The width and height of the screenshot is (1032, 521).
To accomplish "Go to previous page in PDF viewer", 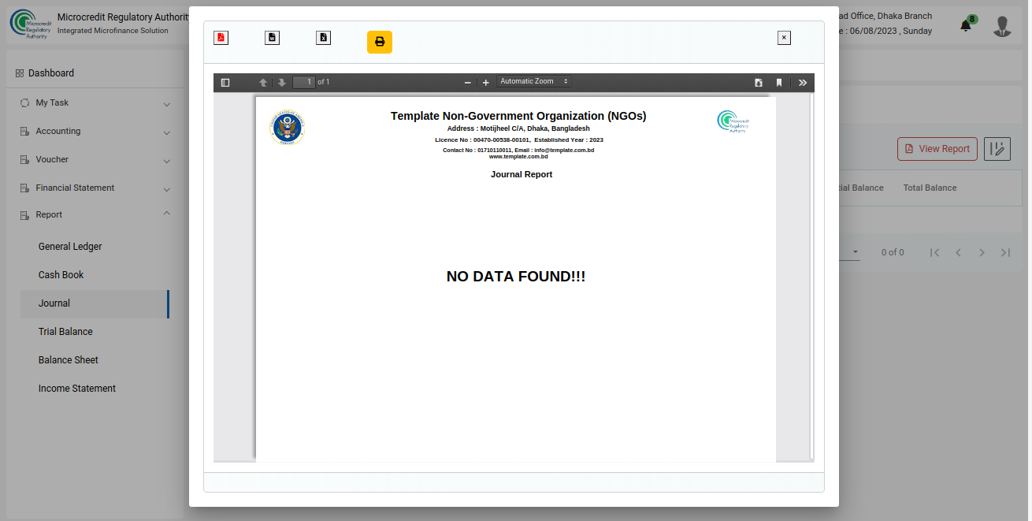I will (263, 83).
